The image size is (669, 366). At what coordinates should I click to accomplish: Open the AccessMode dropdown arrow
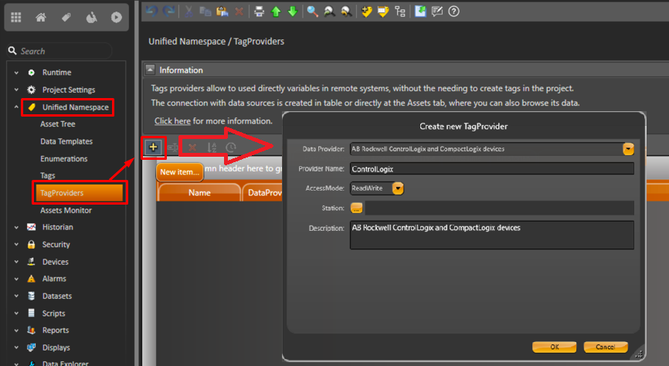coord(398,188)
